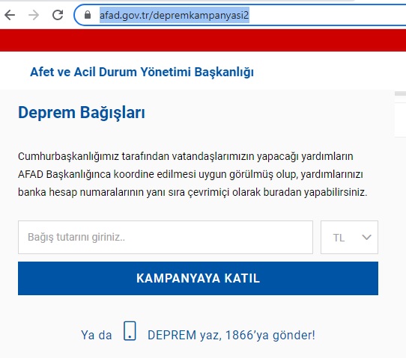Open the TL currency dropdown
This screenshot has height=358, width=406.
(x=349, y=237)
